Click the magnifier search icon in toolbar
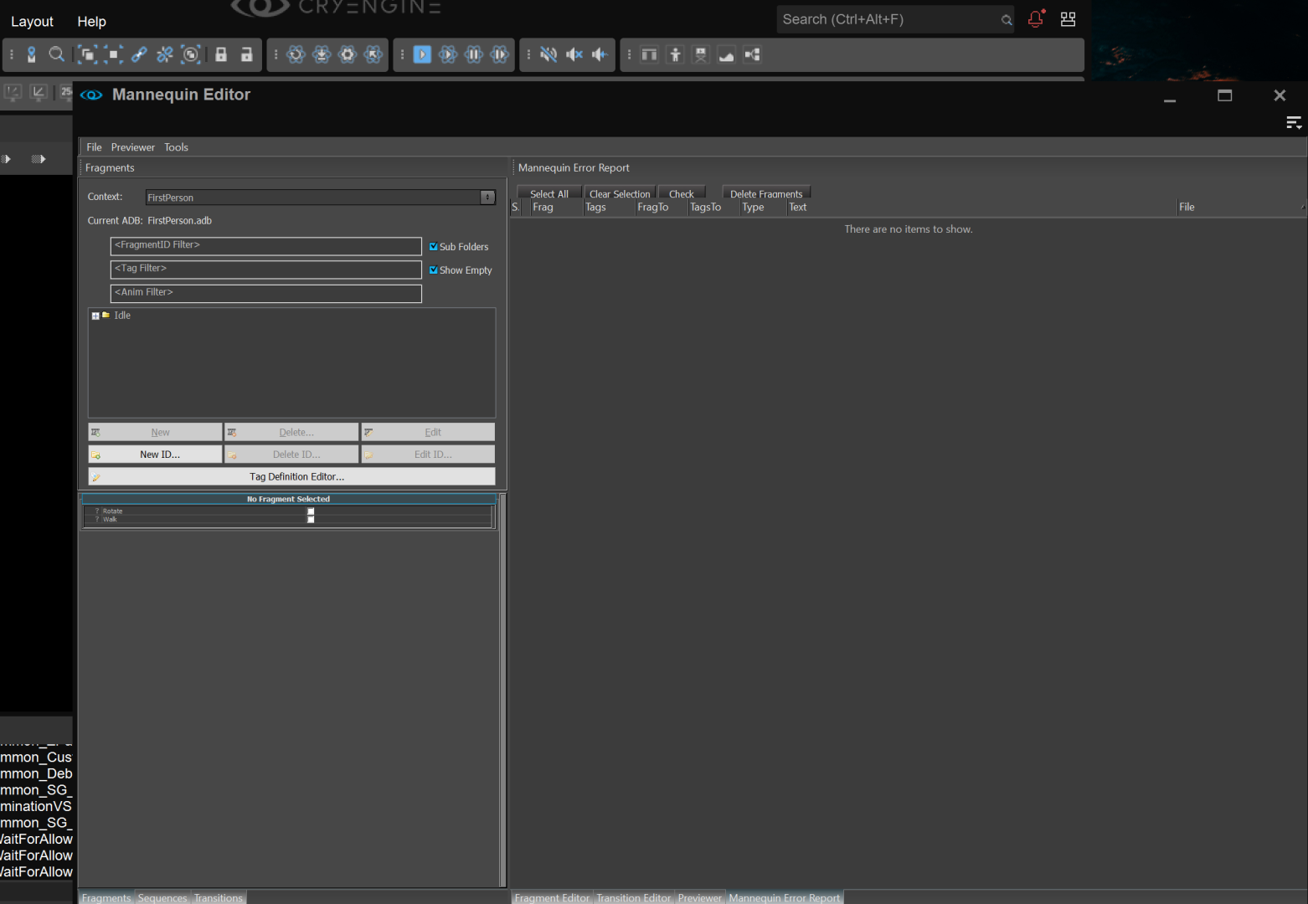The height and width of the screenshot is (904, 1308). pos(56,54)
